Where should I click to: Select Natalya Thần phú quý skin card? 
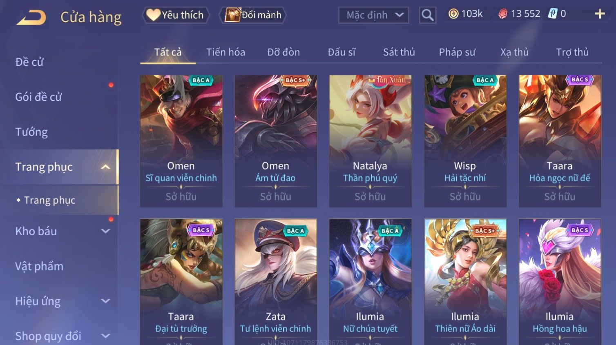[370, 141]
